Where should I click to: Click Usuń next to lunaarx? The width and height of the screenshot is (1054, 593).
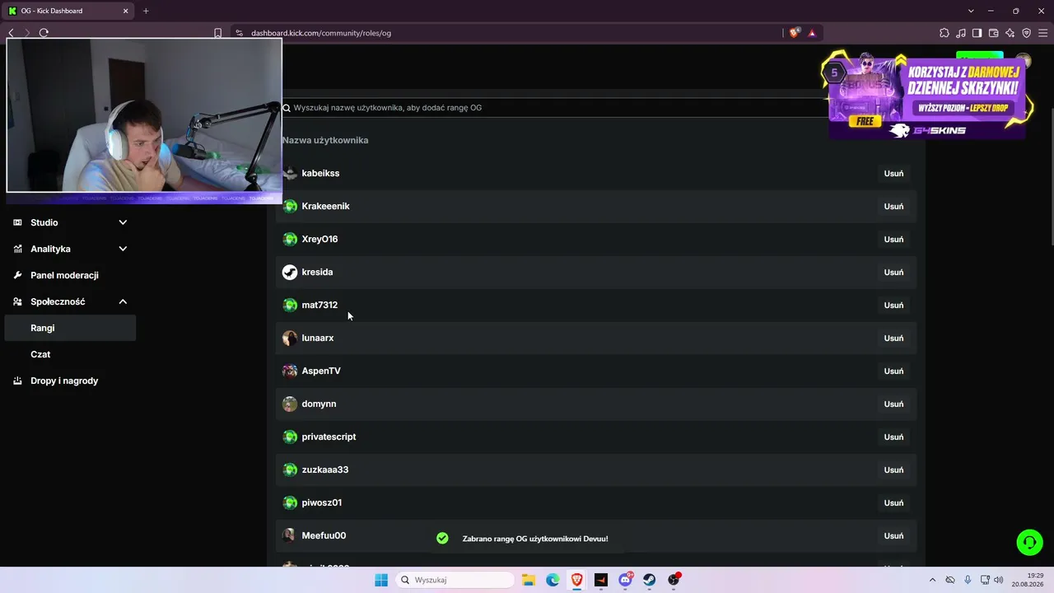[893, 338]
